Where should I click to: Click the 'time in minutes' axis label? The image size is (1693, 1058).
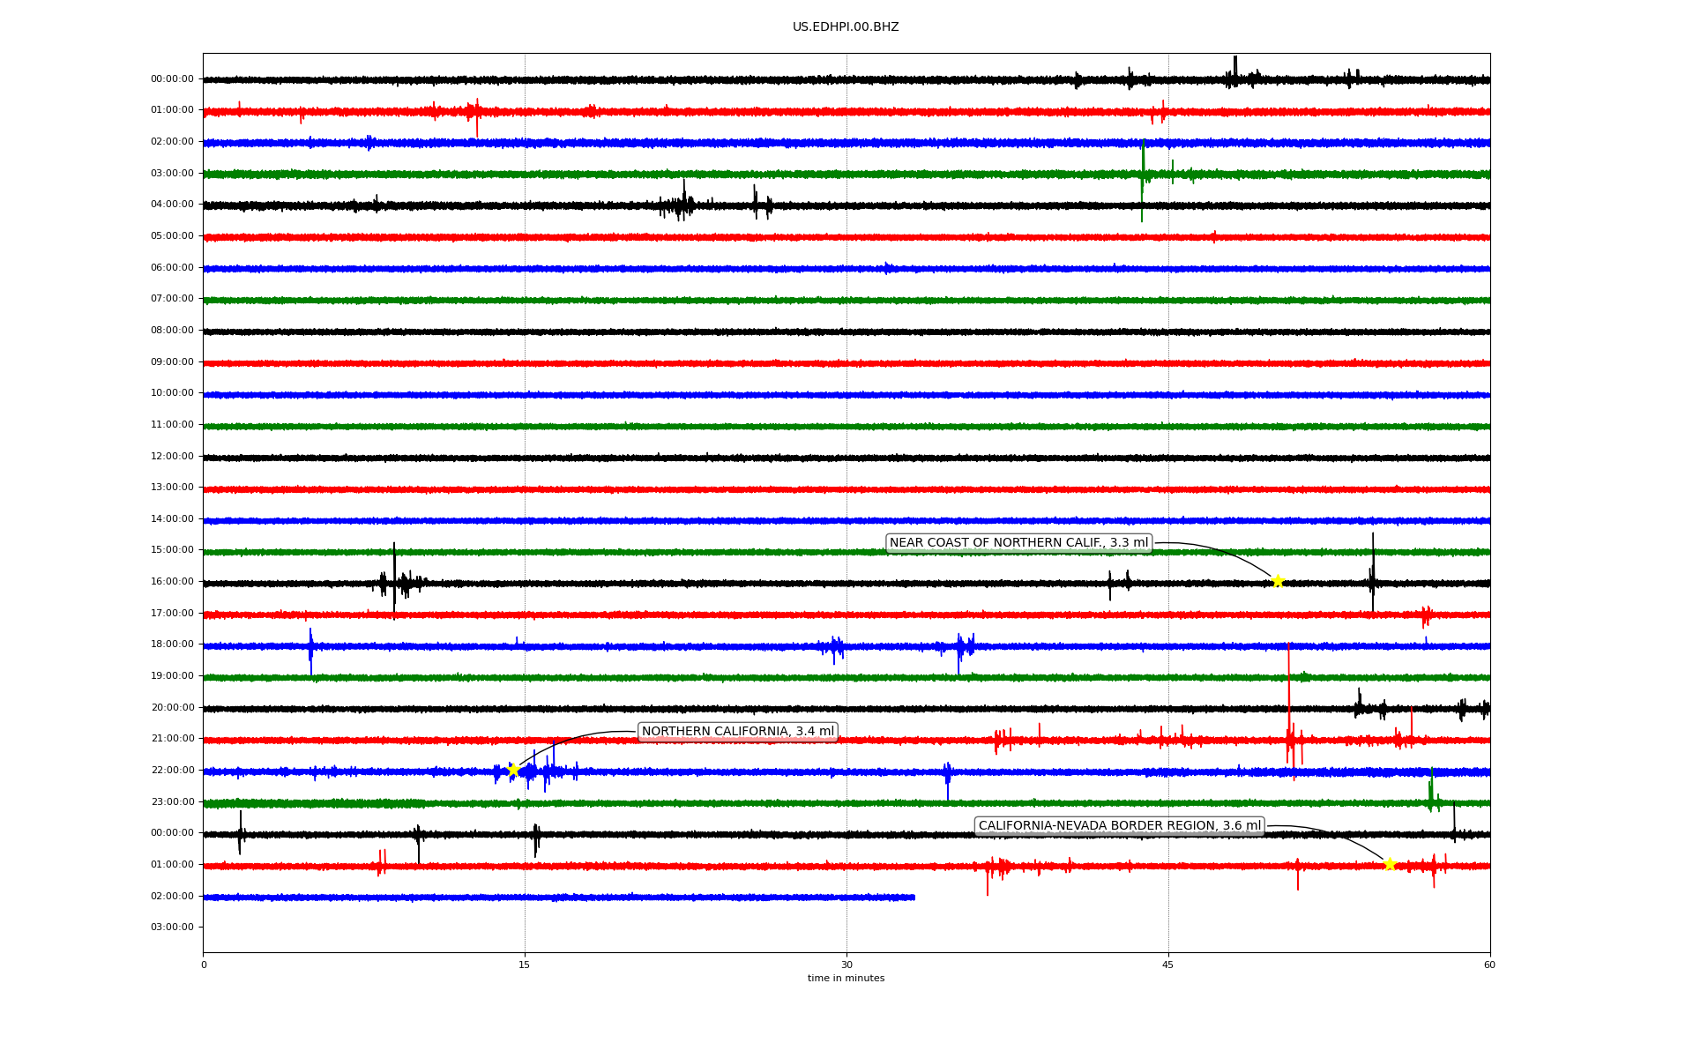pyautogui.click(x=846, y=979)
